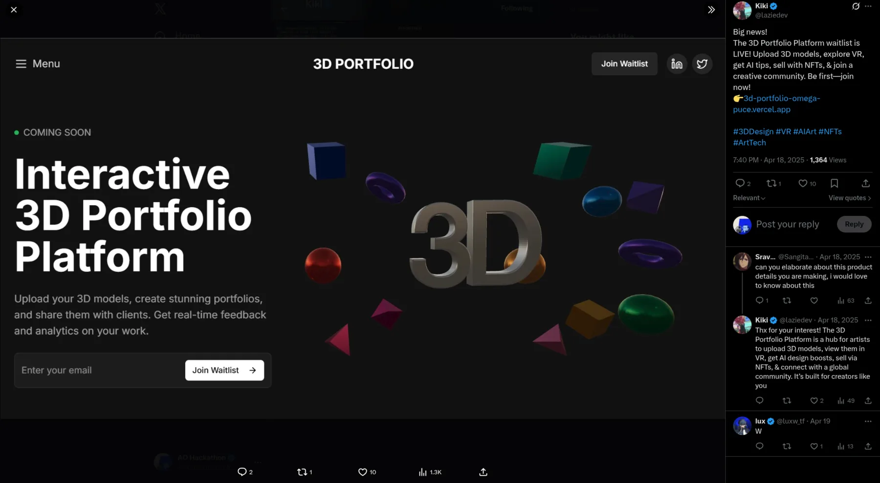880x483 pixels.
Task: Open more options on Kiki's reply
Action: [868, 320]
